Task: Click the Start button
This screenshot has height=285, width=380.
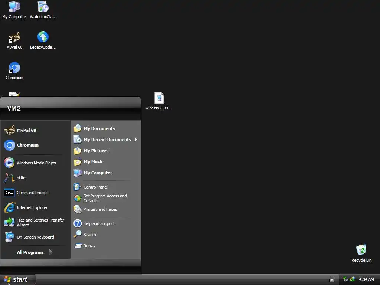Action: point(17,280)
